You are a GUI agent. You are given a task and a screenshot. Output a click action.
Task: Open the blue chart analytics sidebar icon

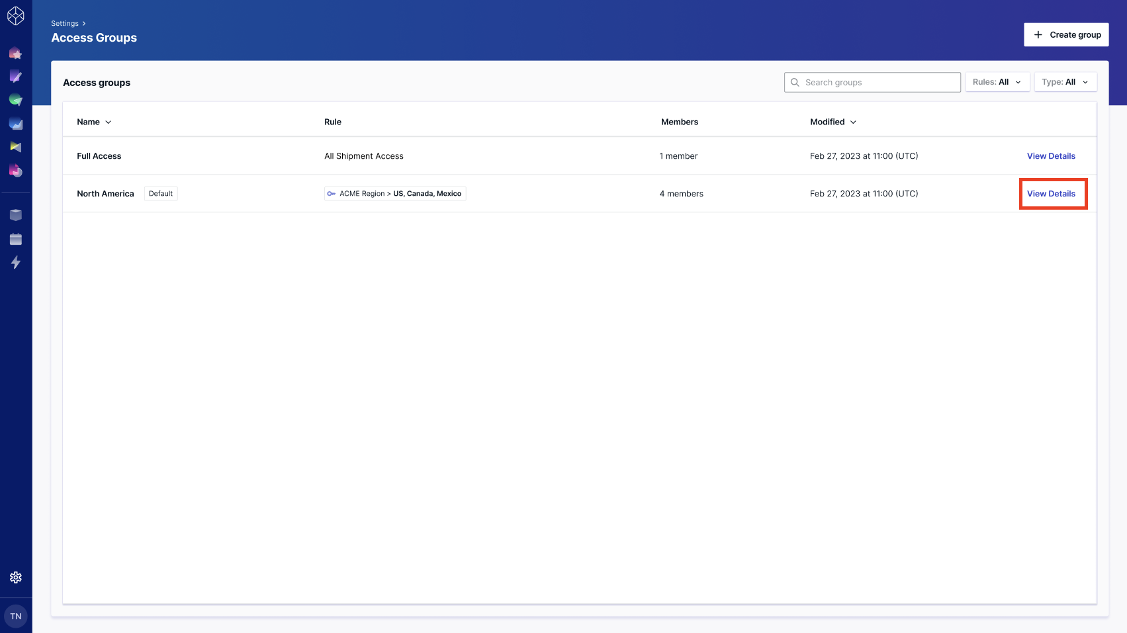[x=16, y=124]
